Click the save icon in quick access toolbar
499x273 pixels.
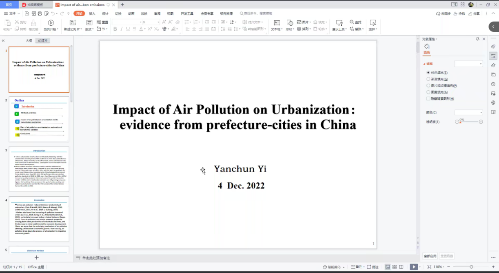point(27,13)
